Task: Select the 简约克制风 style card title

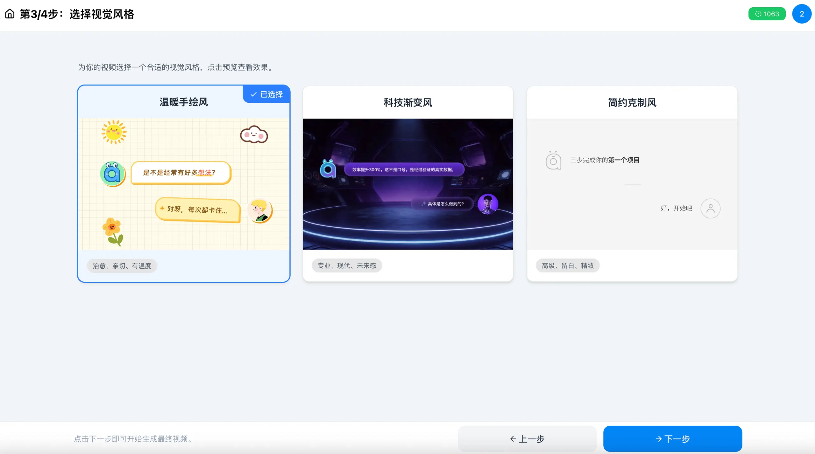Action: tap(632, 103)
